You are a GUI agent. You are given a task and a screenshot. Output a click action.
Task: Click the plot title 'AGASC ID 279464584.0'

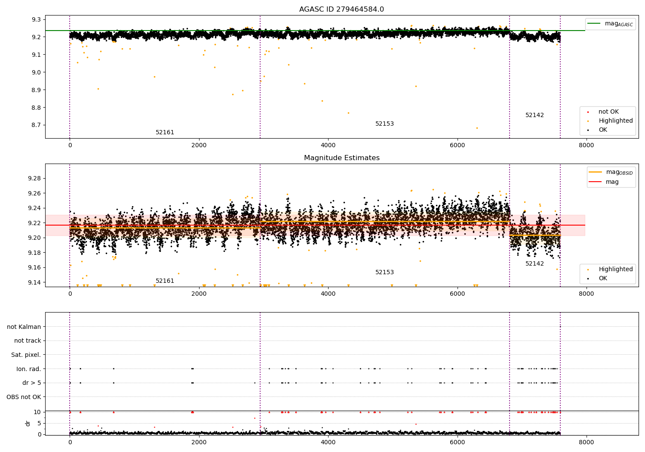tap(341, 9)
